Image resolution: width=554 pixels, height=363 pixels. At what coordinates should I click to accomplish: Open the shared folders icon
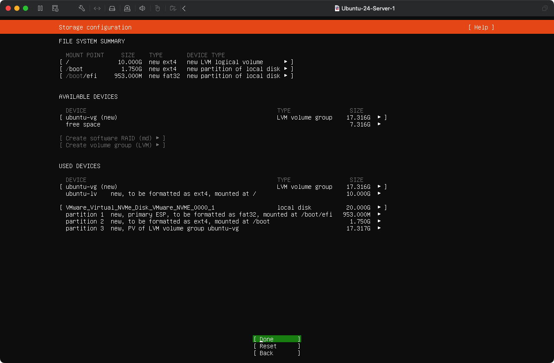[173, 8]
